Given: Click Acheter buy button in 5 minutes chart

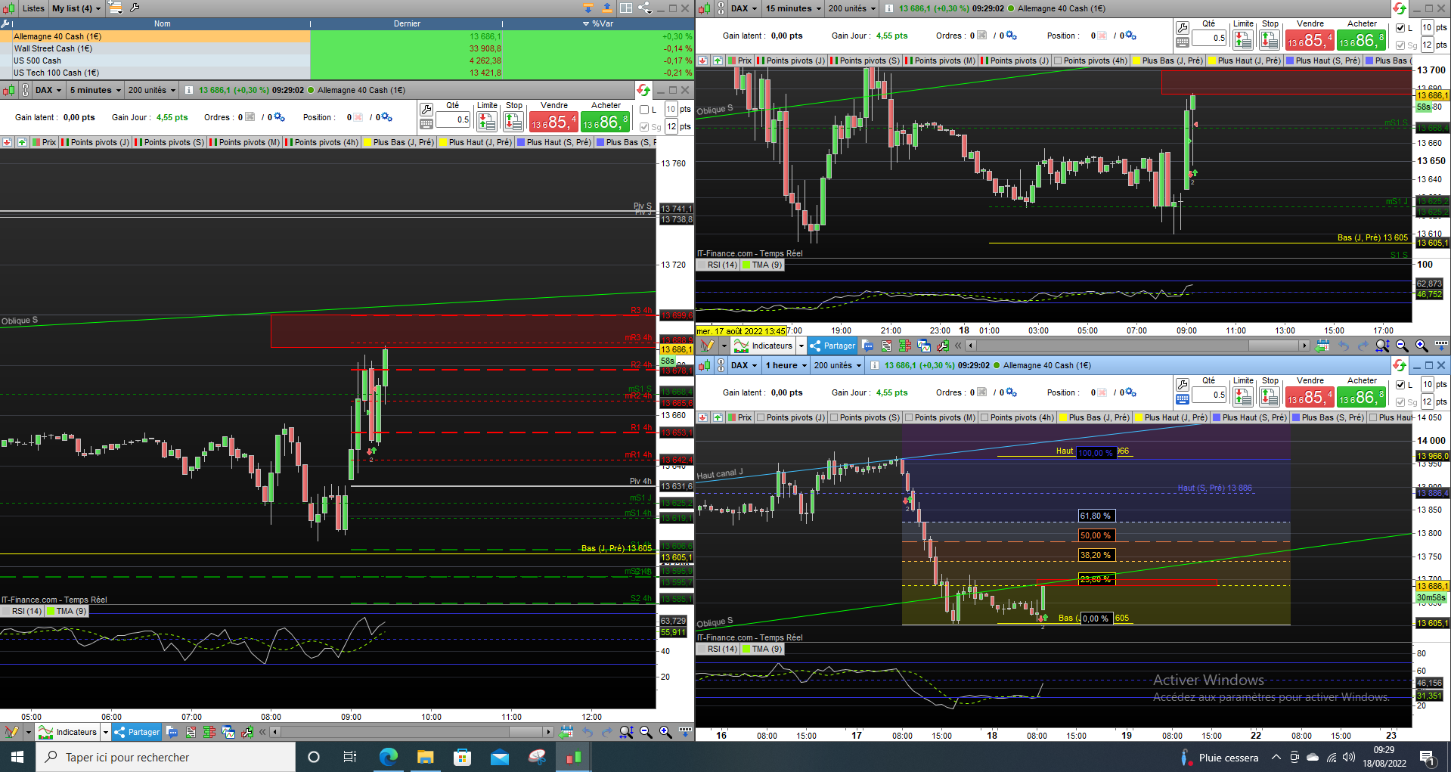Looking at the screenshot, I should tap(606, 122).
